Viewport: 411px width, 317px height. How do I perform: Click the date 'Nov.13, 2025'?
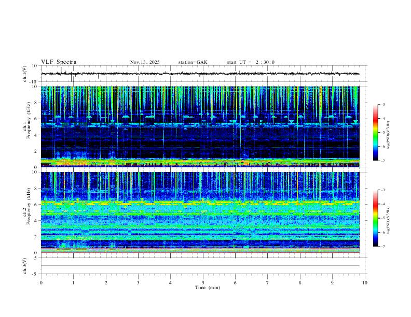tap(145, 62)
